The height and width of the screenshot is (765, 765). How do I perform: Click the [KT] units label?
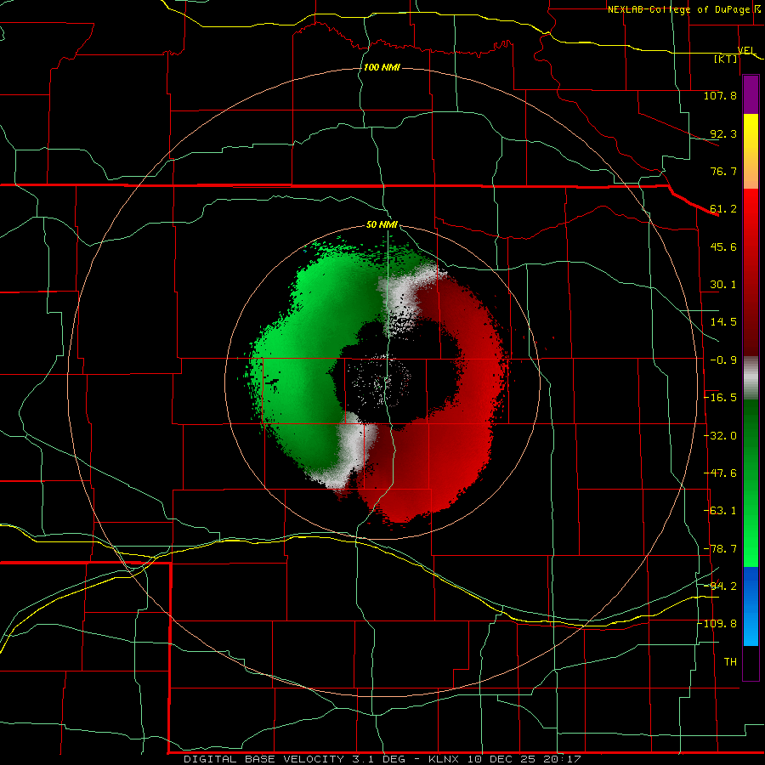click(726, 59)
